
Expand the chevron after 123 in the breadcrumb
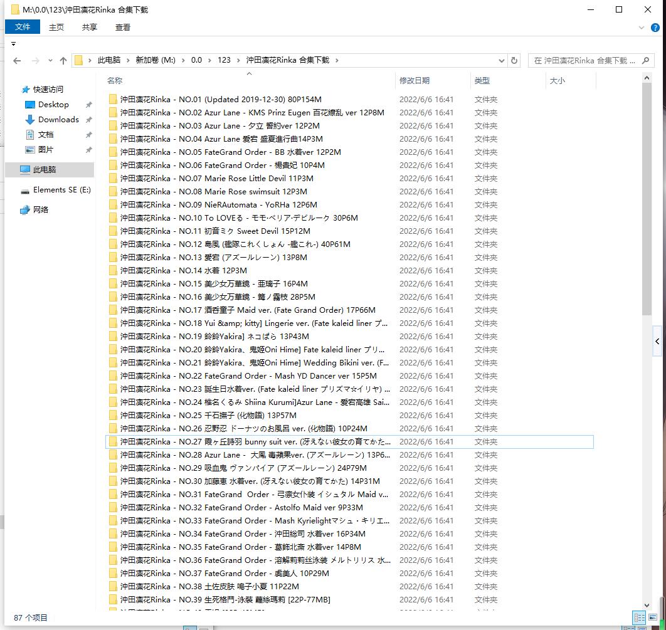tap(238, 60)
